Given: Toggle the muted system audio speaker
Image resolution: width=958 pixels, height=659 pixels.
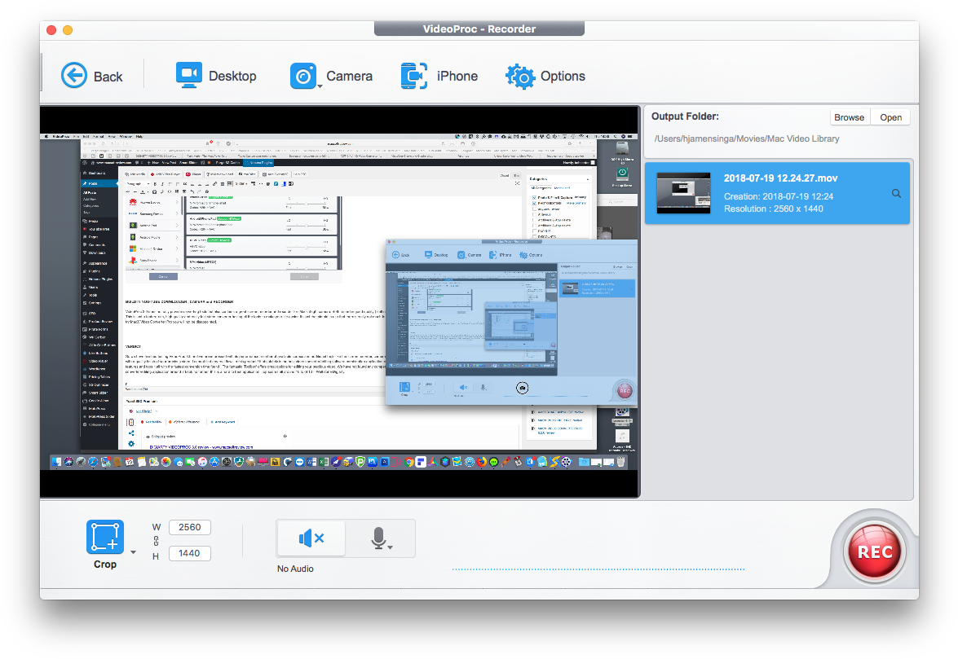Looking at the screenshot, I should click(x=311, y=538).
